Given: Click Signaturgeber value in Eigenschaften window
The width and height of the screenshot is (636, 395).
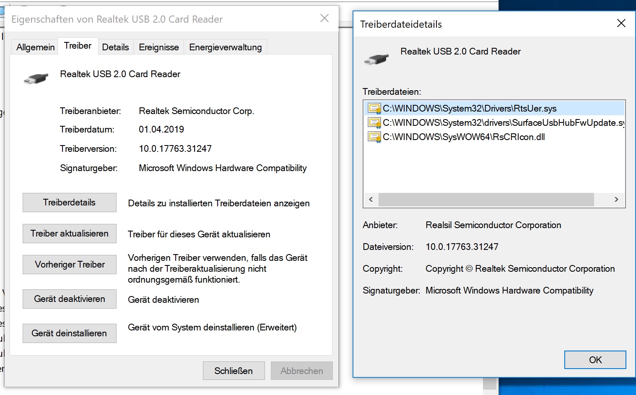Looking at the screenshot, I should click(223, 168).
